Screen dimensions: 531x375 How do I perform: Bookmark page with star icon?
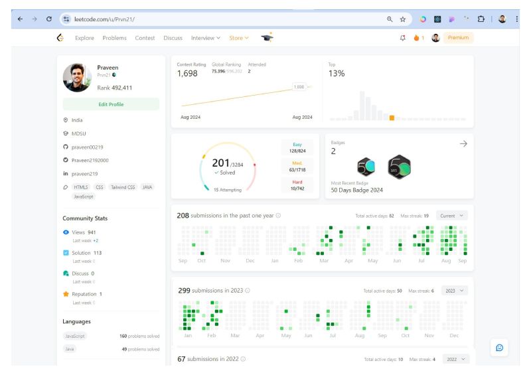pyautogui.click(x=403, y=19)
